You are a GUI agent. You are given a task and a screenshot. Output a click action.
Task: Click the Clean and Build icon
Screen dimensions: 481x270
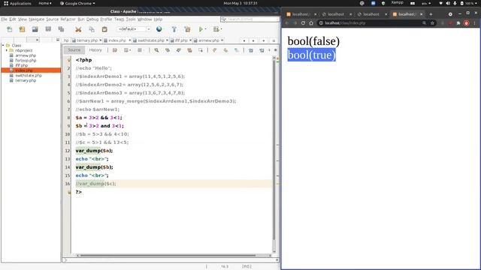tap(187, 29)
